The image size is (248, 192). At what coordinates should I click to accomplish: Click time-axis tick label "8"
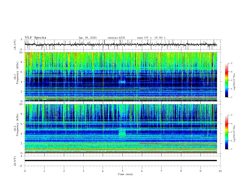point(181,171)
